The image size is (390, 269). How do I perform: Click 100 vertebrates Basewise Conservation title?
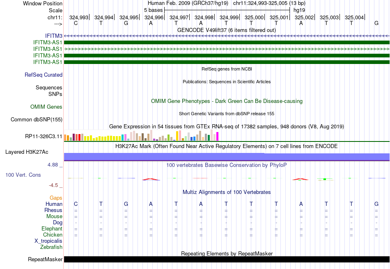pyautogui.click(x=227, y=165)
